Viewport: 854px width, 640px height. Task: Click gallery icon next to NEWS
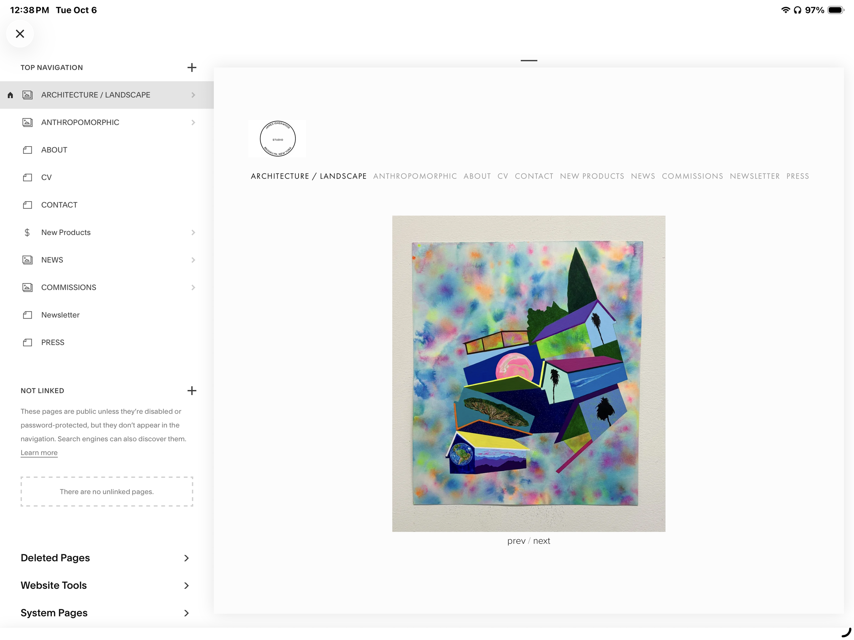pos(27,260)
